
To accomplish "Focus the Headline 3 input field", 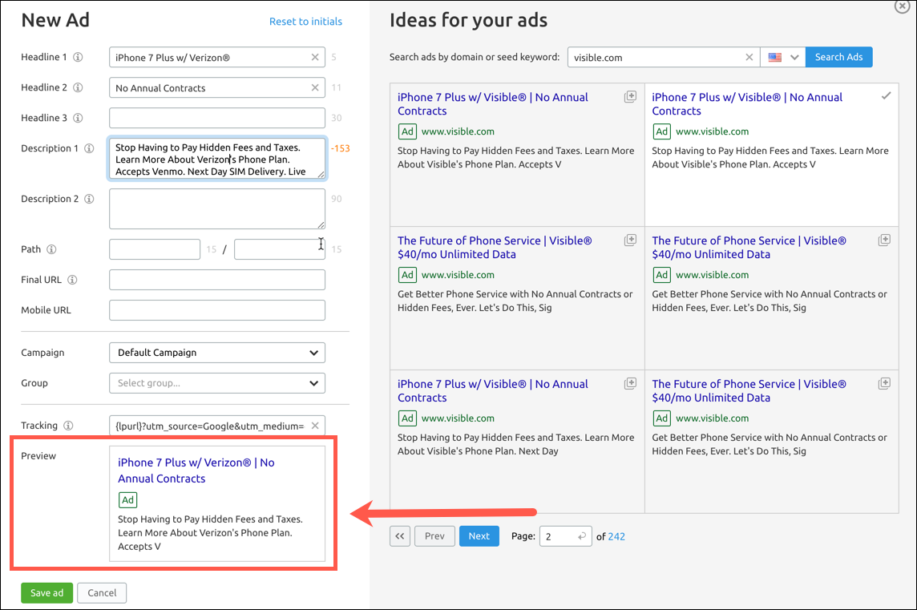I will [217, 118].
